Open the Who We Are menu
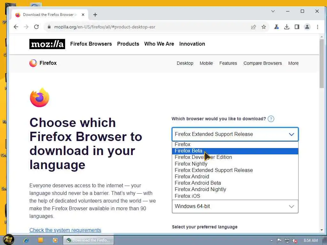 pos(159,44)
